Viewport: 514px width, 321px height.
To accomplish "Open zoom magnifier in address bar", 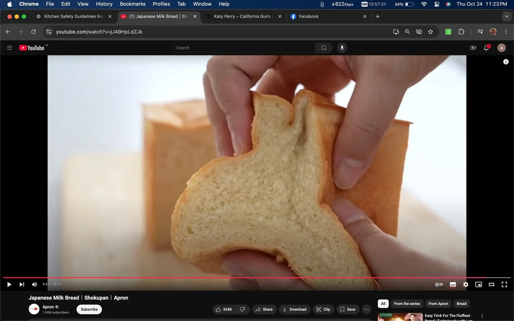I will pyautogui.click(x=407, y=32).
